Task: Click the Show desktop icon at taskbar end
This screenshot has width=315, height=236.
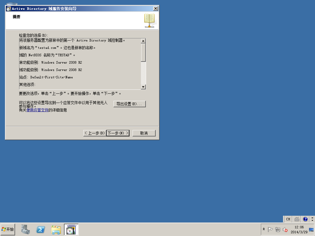Action: [x=311, y=230]
